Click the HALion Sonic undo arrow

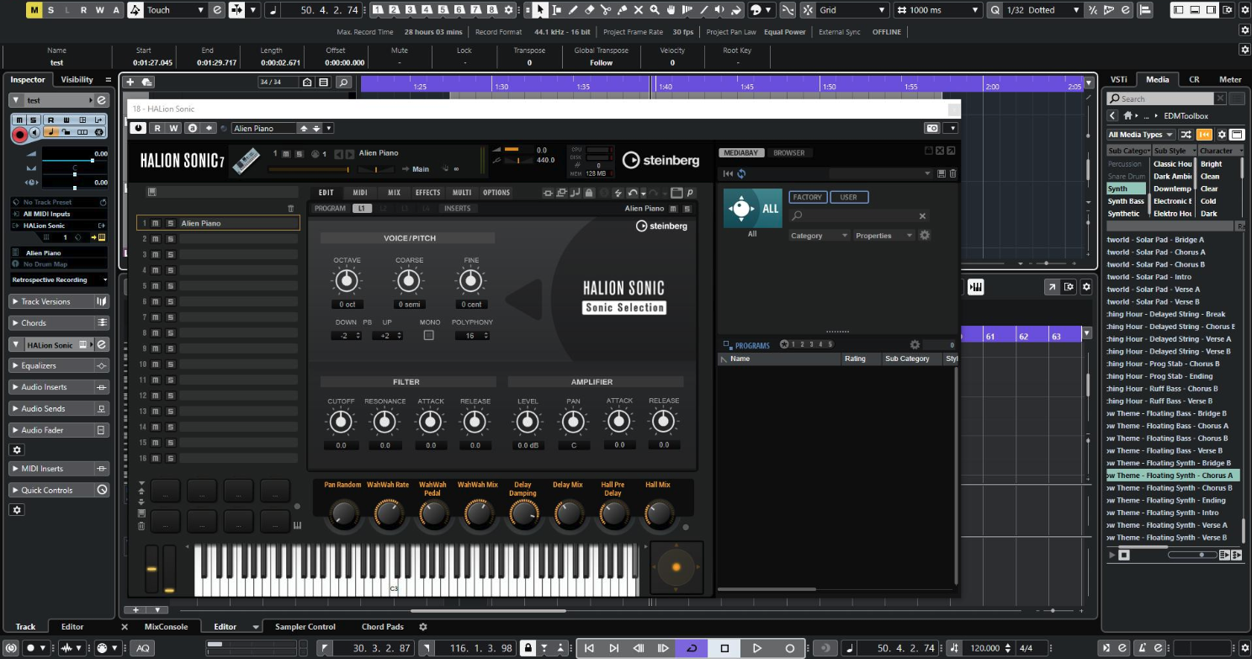tap(632, 193)
